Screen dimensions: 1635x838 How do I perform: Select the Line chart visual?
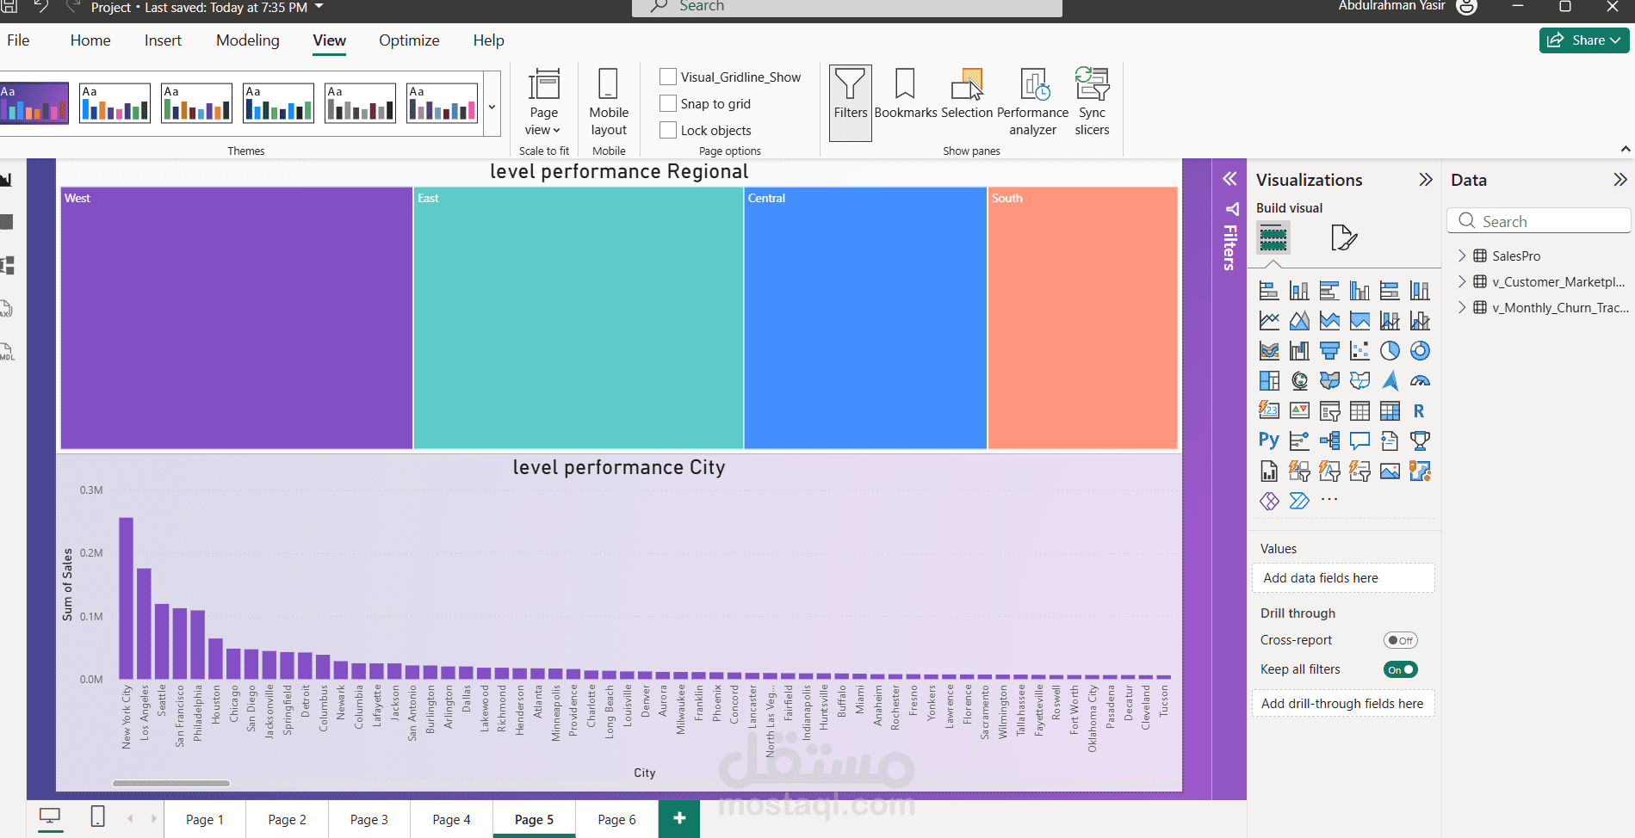[1269, 321]
